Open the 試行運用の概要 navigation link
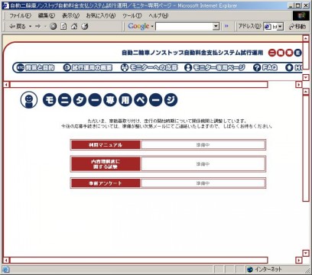Viewport: 312px width, 275px height. (88, 67)
